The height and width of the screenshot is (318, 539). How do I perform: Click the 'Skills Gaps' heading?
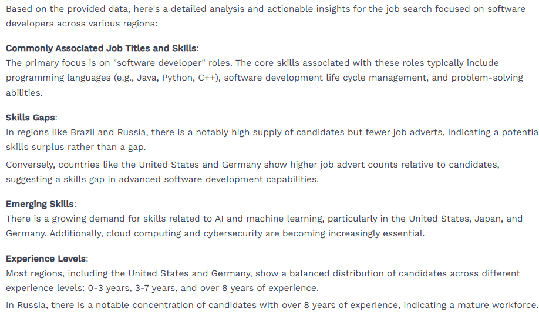(31, 118)
